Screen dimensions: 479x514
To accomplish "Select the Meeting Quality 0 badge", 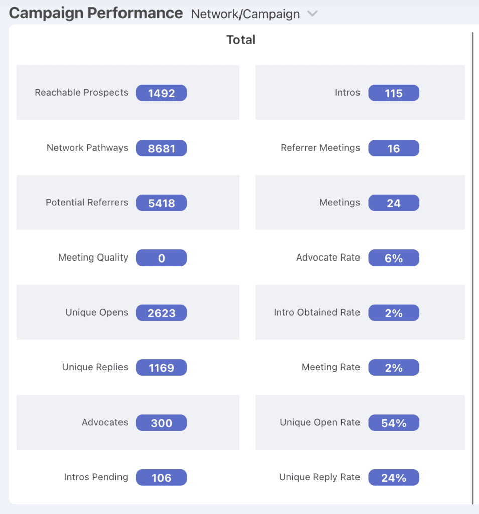I will pos(161,258).
